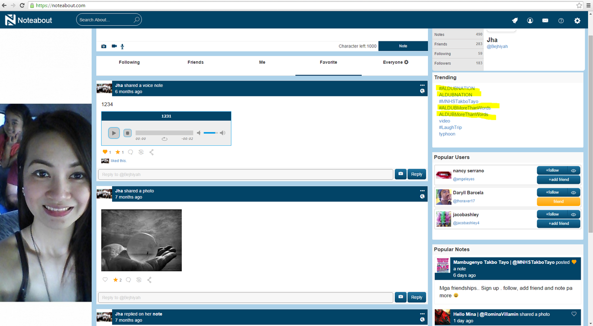
Task: Attach photo to voice note reply
Action: point(400,174)
